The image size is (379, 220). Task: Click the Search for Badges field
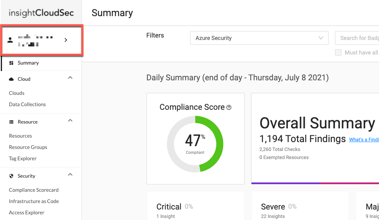[357, 38]
